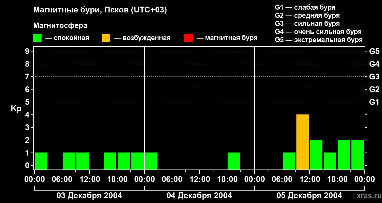
Task: Click the '04 Декабря 2004' date label
Action: coord(199,196)
